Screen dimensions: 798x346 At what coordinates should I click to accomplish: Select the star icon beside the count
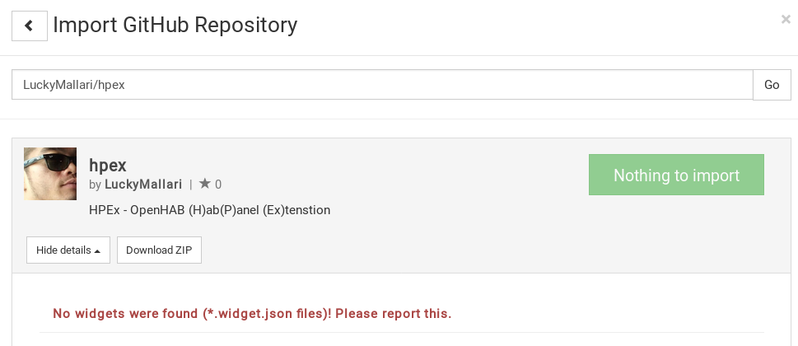click(204, 184)
